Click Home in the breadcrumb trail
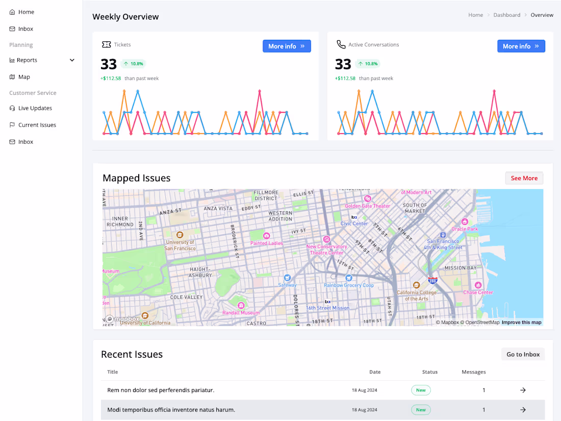The width and height of the screenshot is (561, 421). pyautogui.click(x=475, y=15)
